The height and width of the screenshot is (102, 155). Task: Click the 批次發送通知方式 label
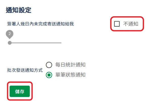(x=25, y=70)
